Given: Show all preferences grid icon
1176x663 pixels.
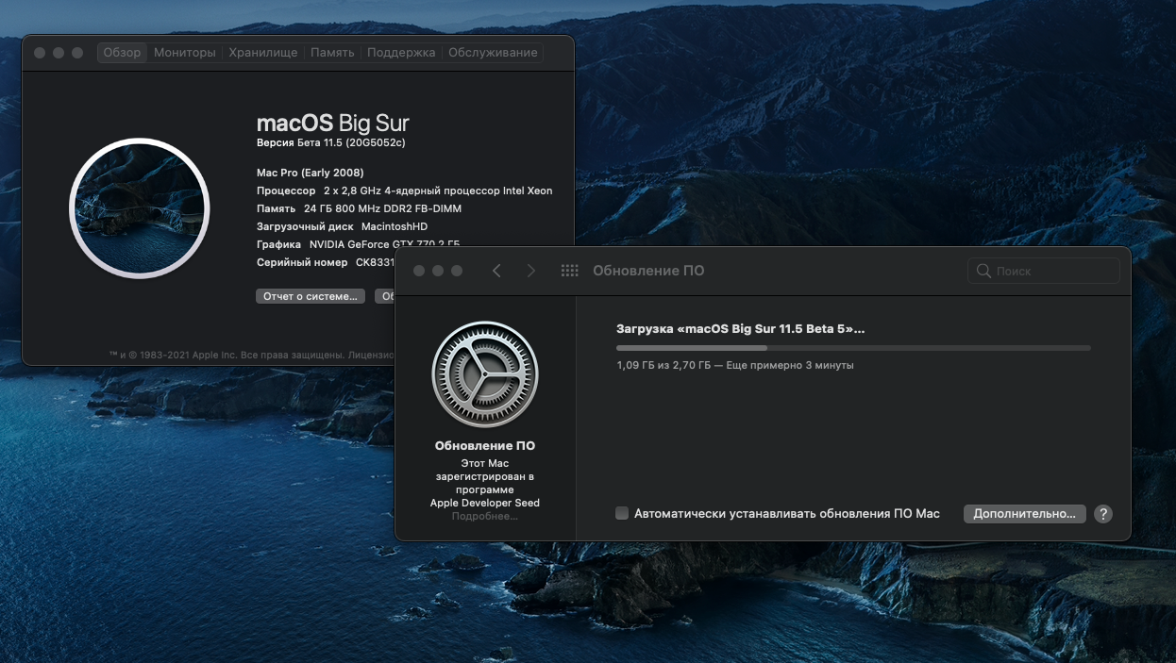Looking at the screenshot, I should (569, 271).
